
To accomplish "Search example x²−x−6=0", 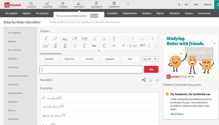I will point(60,98).
